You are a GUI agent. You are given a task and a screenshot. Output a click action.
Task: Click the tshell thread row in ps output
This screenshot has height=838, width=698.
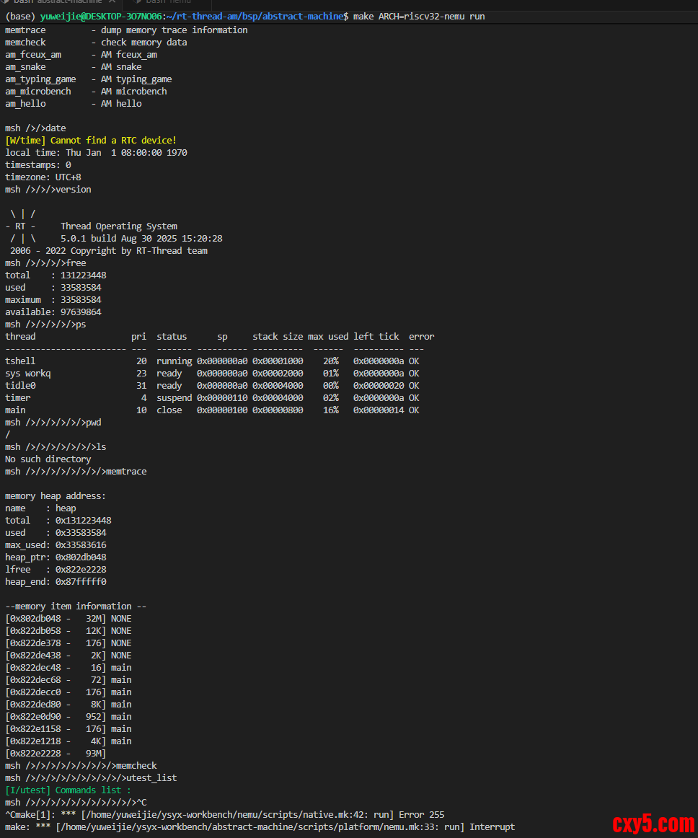click(212, 361)
